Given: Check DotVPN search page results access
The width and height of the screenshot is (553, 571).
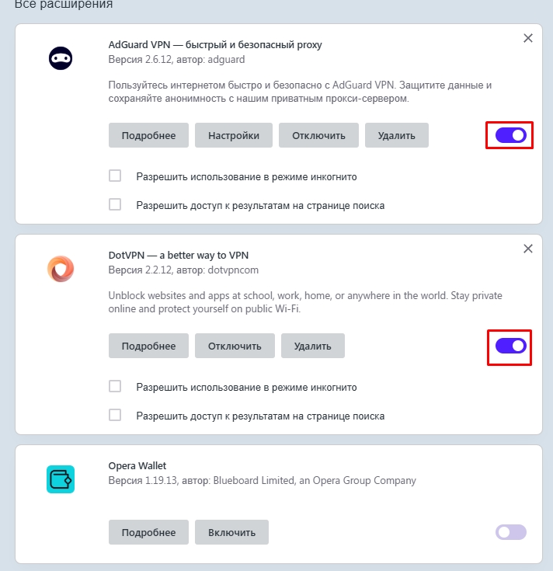Looking at the screenshot, I should coord(115,415).
